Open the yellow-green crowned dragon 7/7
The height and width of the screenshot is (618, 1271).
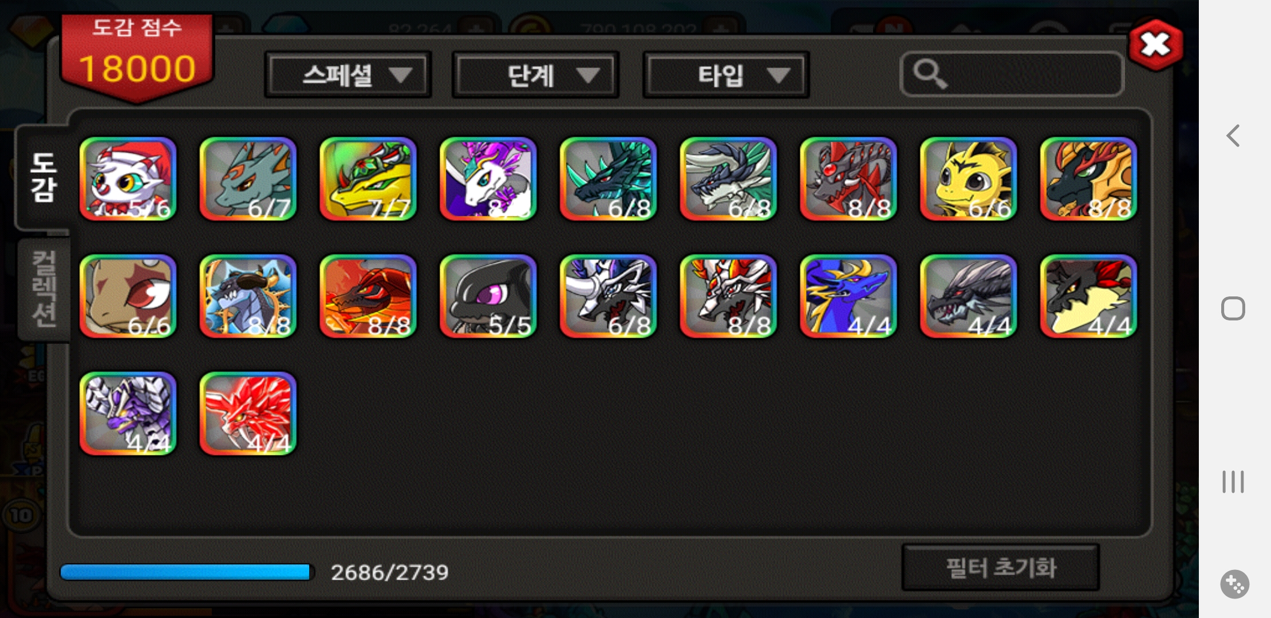click(x=368, y=179)
